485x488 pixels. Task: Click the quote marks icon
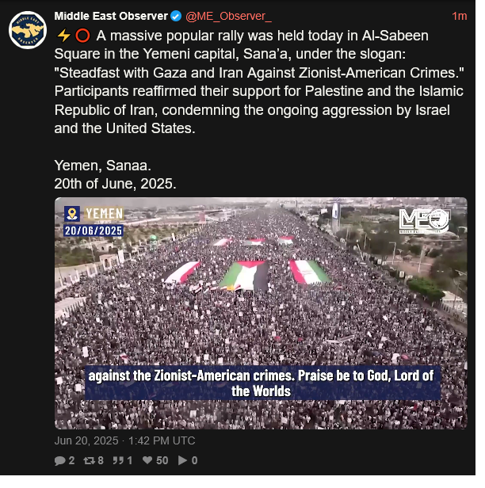click(118, 460)
